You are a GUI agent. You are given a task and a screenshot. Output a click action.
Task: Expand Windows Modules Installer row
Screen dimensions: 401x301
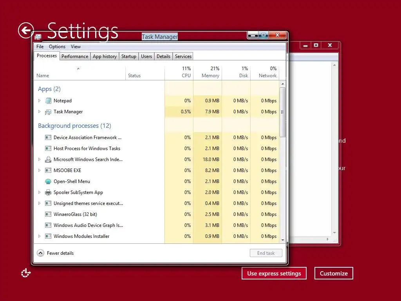[40, 236]
